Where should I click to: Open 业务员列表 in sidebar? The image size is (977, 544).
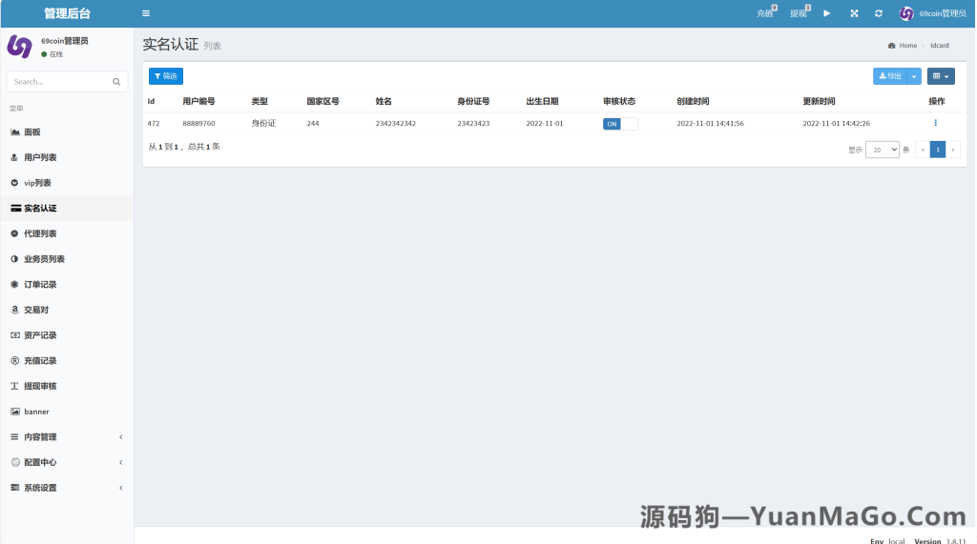coord(67,259)
